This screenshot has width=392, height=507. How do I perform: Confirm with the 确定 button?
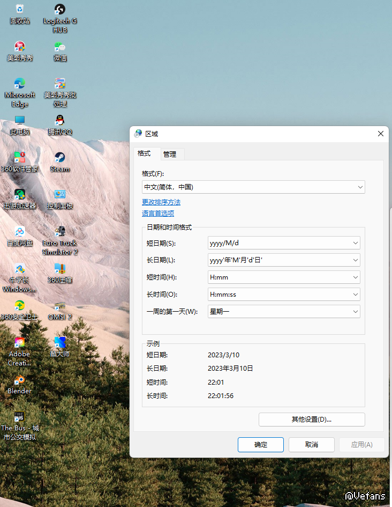[261, 444]
